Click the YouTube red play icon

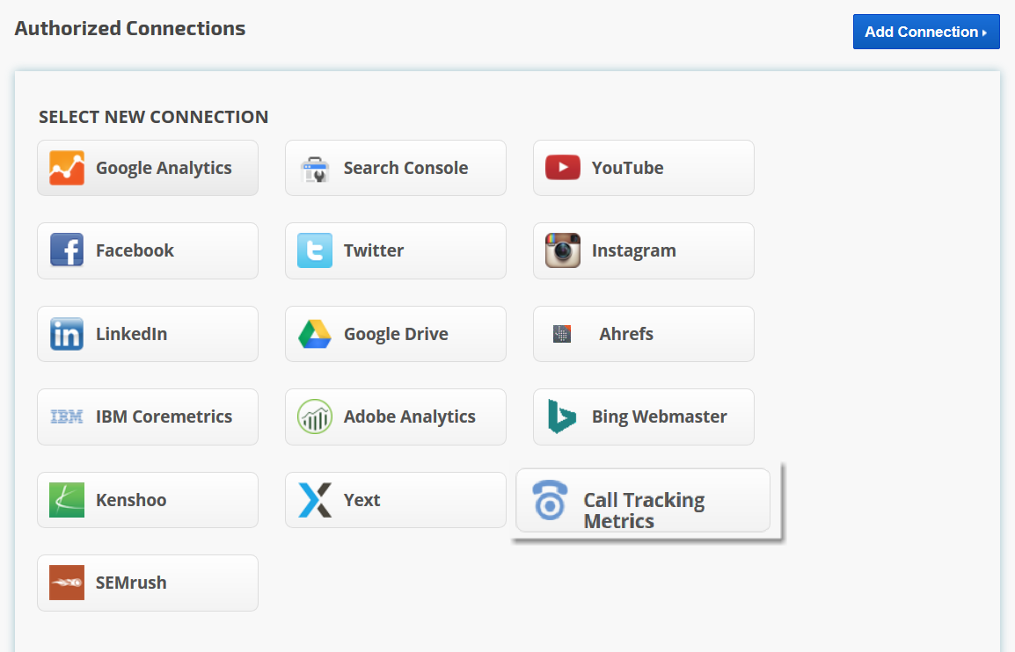click(x=562, y=168)
